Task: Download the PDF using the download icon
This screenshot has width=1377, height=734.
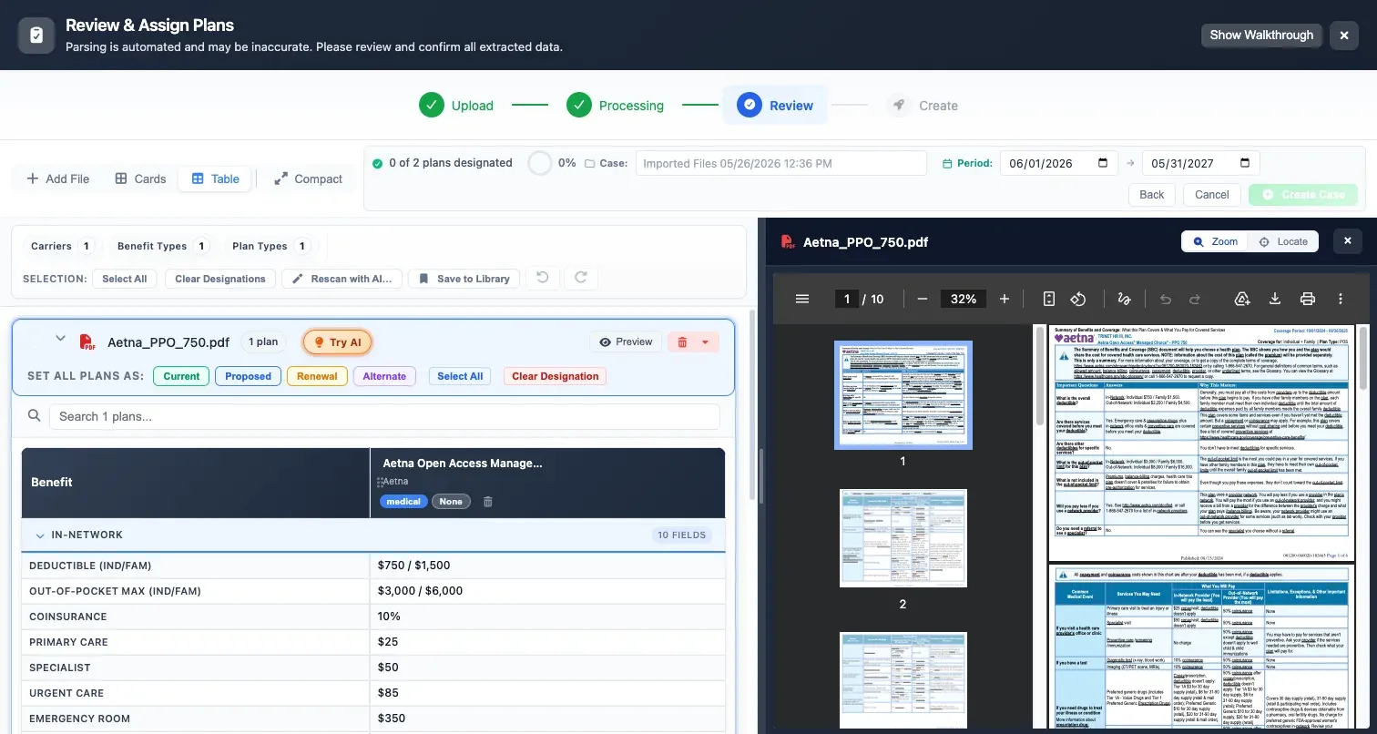Action: 1275,299
